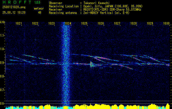Click time axis label 1023
Screen dimensions: 172x109
52,23
